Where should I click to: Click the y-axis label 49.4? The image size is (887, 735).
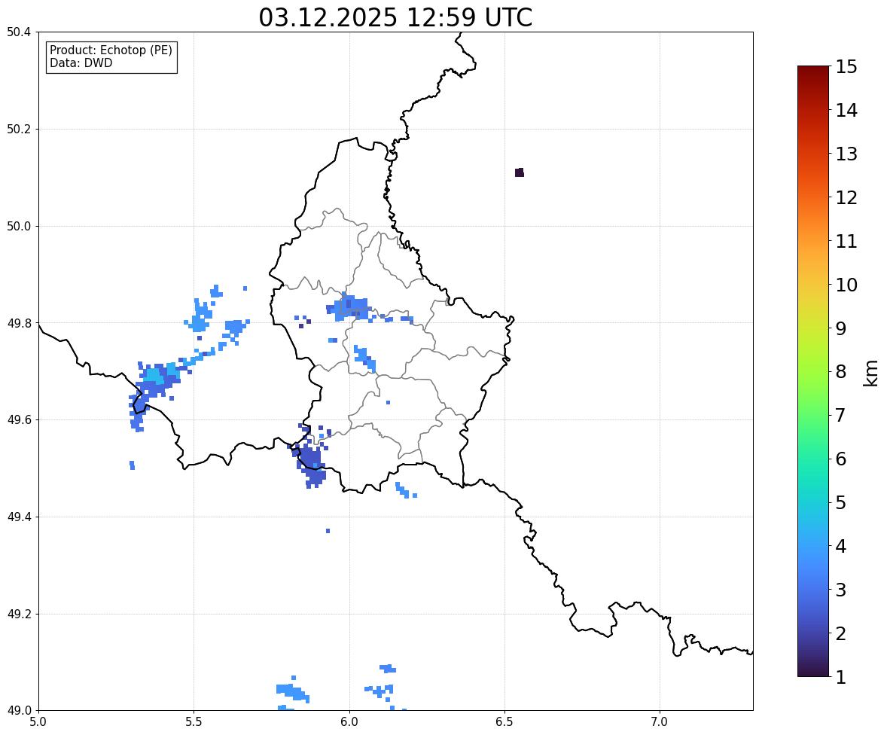(19, 517)
